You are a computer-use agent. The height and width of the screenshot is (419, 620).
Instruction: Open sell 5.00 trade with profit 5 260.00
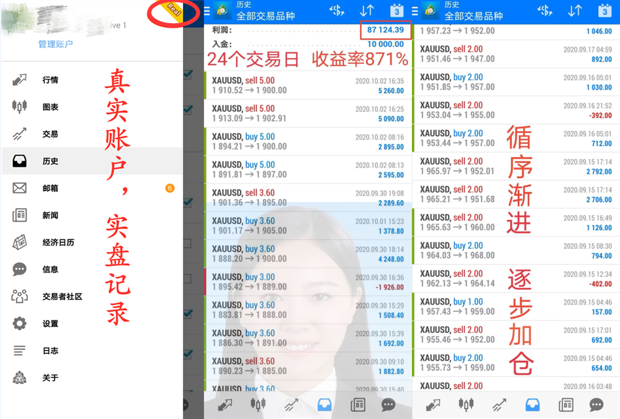tap(308, 85)
